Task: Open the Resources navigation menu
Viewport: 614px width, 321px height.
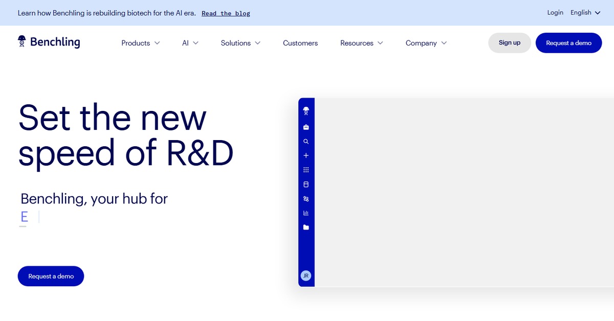Action: tap(361, 43)
